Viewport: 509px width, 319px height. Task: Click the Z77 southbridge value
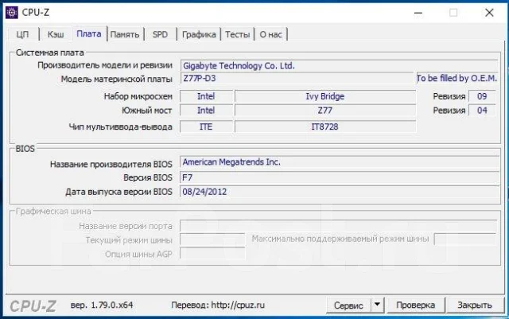tap(325, 111)
